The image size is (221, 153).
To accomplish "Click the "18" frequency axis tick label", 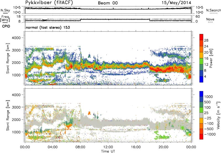I will 18,17.
